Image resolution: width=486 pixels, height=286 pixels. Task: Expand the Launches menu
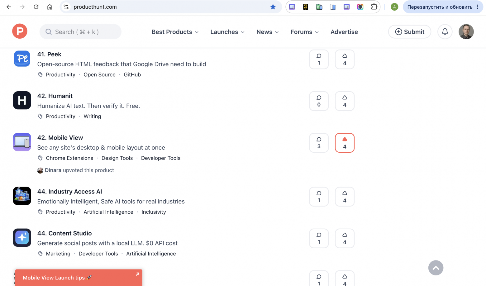pyautogui.click(x=227, y=32)
